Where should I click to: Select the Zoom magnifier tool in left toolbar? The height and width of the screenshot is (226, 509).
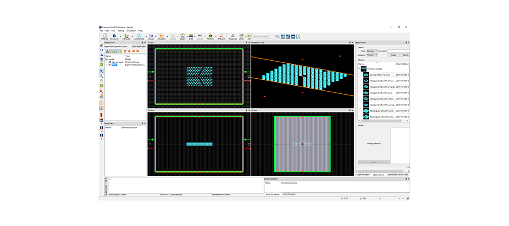click(x=101, y=76)
